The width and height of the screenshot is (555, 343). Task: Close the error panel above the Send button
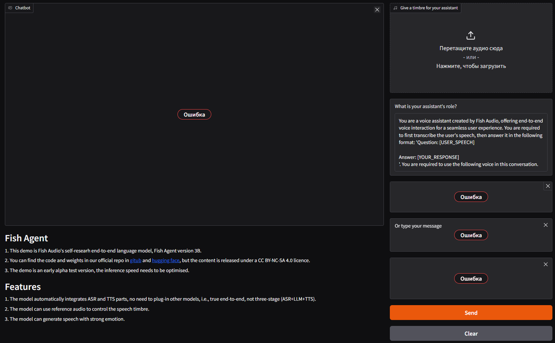point(546,264)
